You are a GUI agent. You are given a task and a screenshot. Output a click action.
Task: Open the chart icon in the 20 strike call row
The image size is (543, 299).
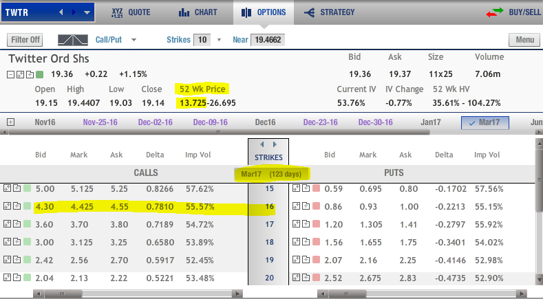[8, 277]
